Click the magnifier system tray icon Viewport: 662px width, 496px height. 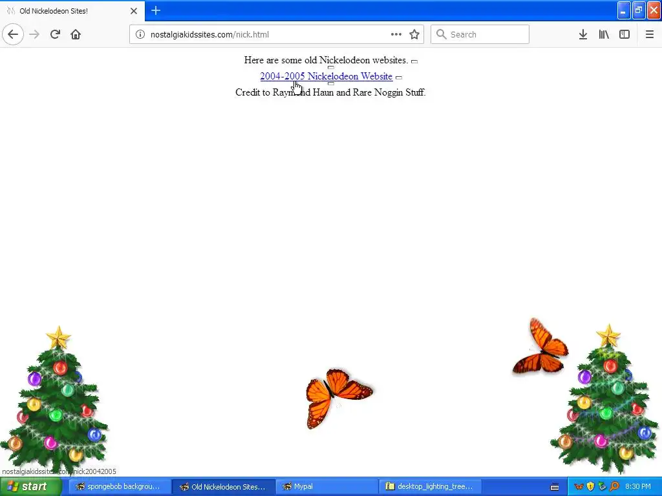(x=614, y=486)
